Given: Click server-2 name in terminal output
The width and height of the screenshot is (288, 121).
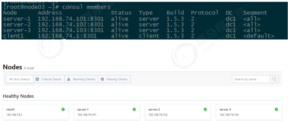Looking at the screenshot, I should 17,24.
